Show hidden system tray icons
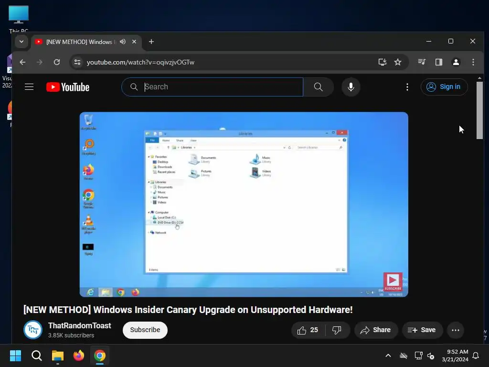 click(x=388, y=356)
